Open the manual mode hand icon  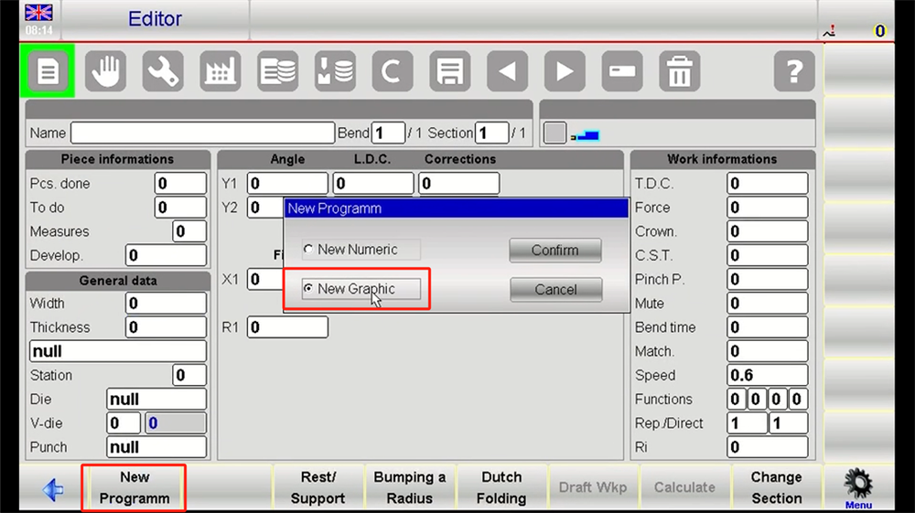coord(105,71)
